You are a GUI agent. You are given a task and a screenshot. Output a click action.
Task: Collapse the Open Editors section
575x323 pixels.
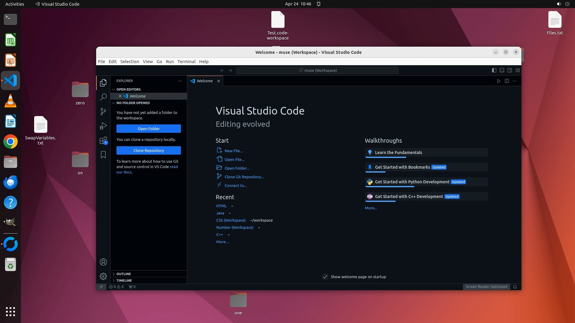pos(128,89)
